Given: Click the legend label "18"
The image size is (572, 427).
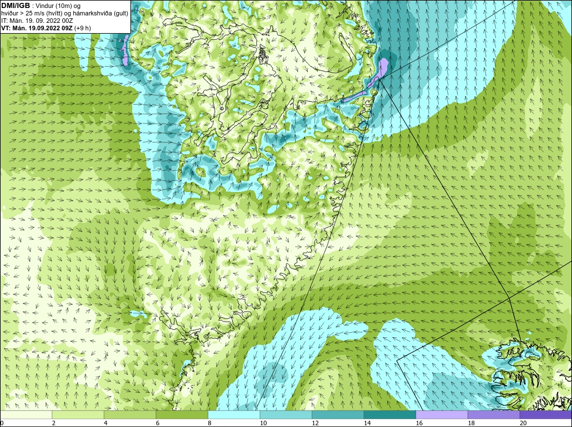Looking at the screenshot, I should (471, 423).
